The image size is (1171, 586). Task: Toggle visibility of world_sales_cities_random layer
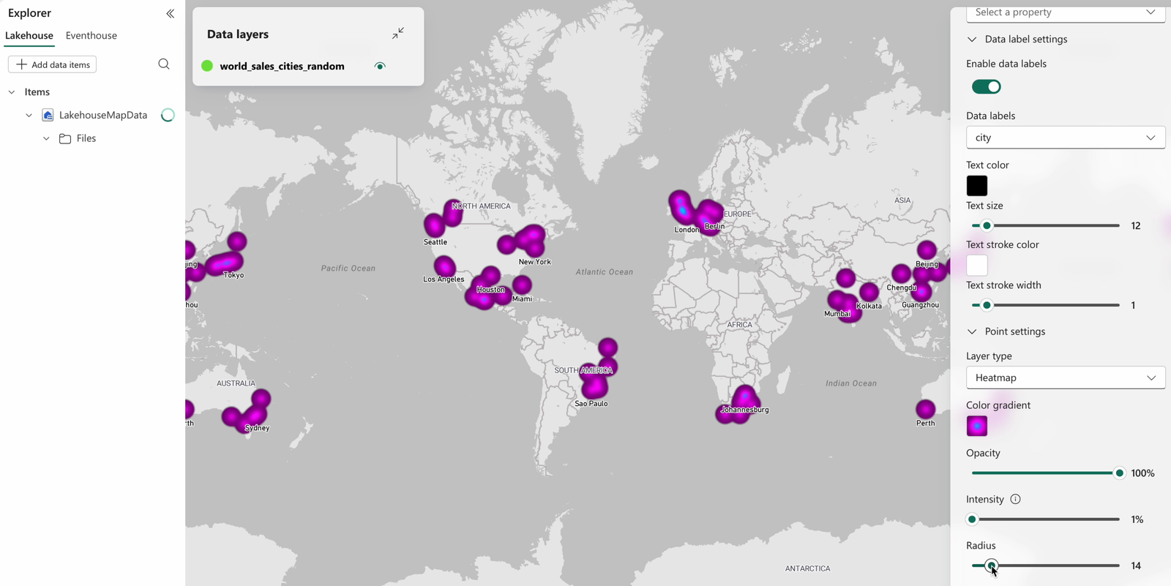coord(380,66)
